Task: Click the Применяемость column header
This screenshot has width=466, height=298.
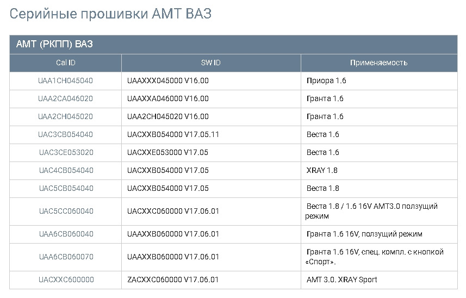Action: (x=378, y=63)
